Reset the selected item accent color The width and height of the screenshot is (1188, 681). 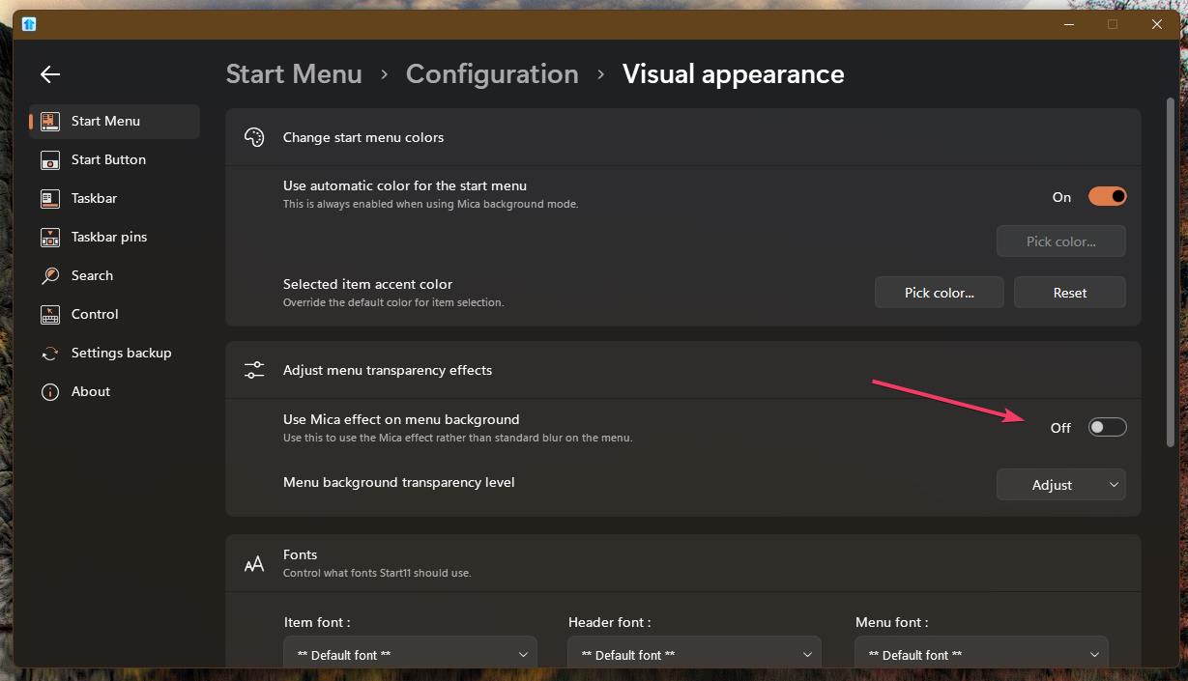[x=1069, y=293]
